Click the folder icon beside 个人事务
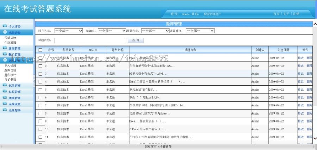Viewport: 317px width, 150px height. tap(5, 26)
